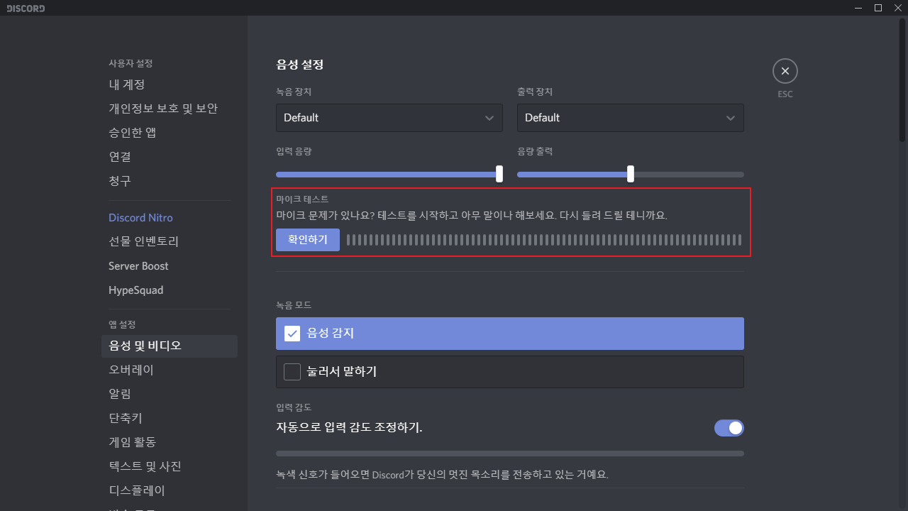This screenshot has width=908, height=511.
Task: Click the 입력 감도 sensitivity bar
Action: tap(509, 454)
